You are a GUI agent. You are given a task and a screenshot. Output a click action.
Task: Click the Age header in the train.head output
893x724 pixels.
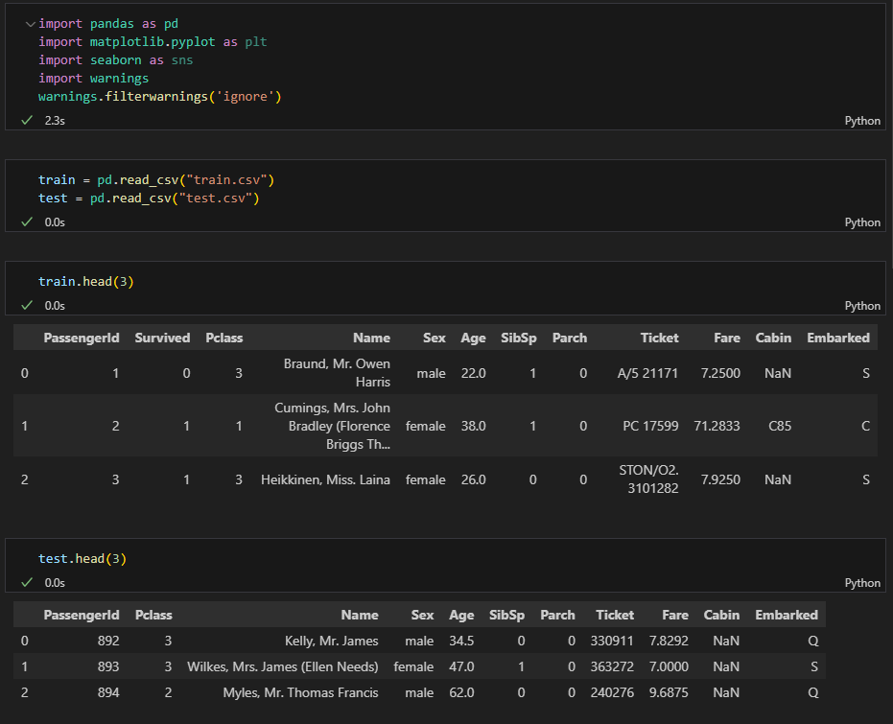(473, 338)
